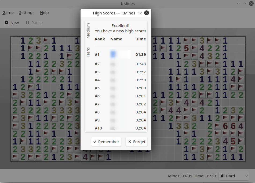255x183 pixels.
Task: Switch to the Medium scores tab
Action: tap(88, 31)
